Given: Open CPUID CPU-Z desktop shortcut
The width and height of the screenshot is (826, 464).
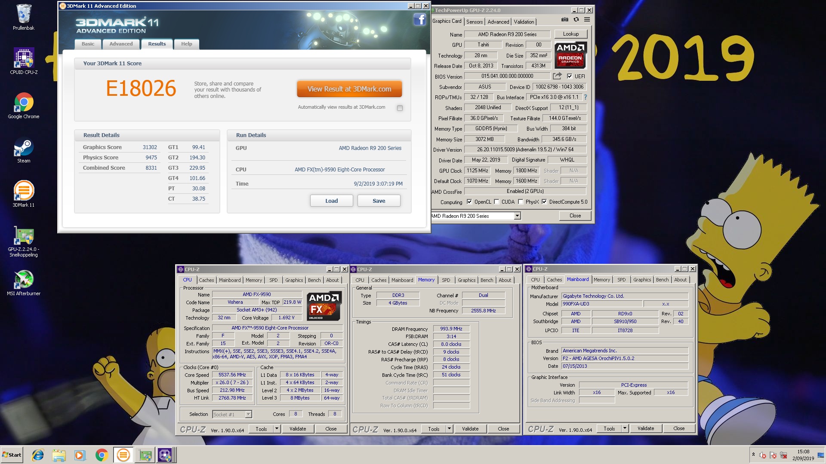Looking at the screenshot, I should pyautogui.click(x=24, y=61).
